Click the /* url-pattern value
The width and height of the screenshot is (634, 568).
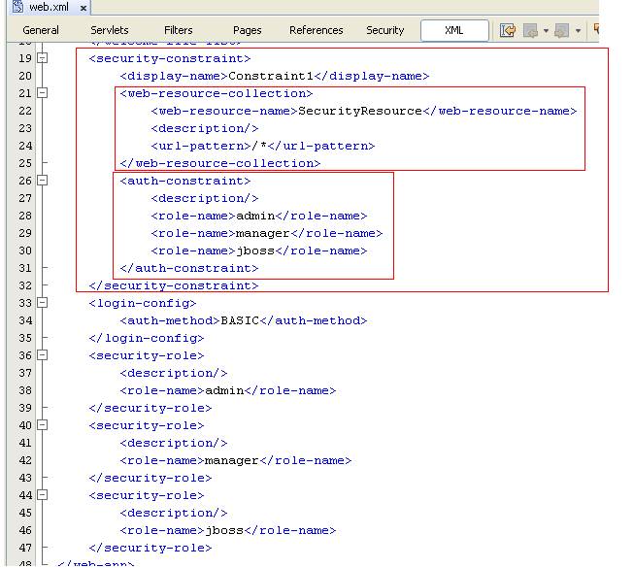[x=259, y=146]
